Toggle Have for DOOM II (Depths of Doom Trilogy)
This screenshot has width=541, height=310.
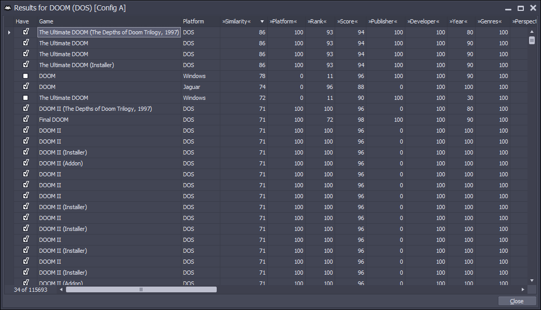click(25, 108)
